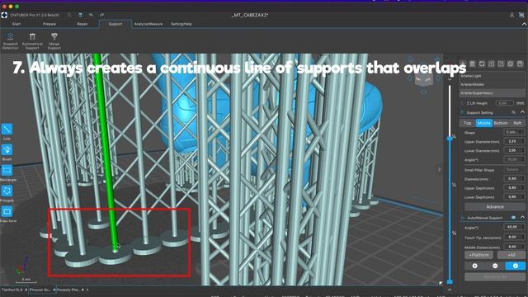The width and height of the screenshot is (528, 297).
Task: Open the Shape dropdown
Action: [514, 132]
